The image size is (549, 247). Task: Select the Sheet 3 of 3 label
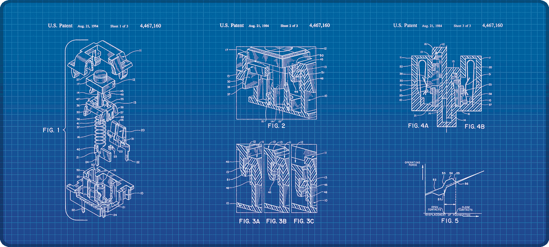point(463,26)
